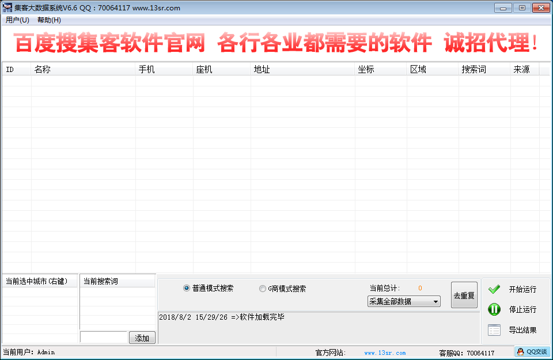This screenshot has width=553, height=360.
Task: Click the 座机 column header
Action: tap(222, 70)
